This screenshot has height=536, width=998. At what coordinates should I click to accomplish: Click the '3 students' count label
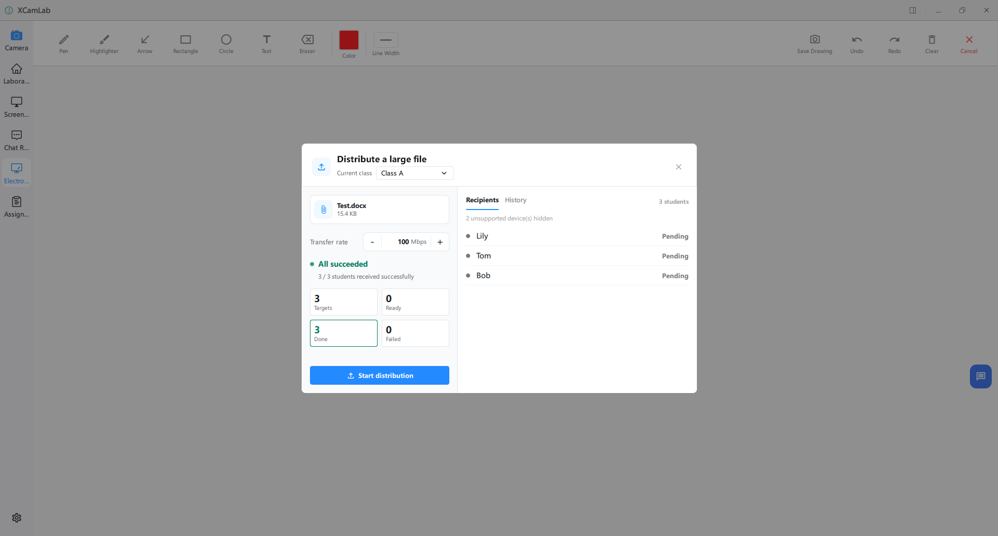click(x=673, y=202)
